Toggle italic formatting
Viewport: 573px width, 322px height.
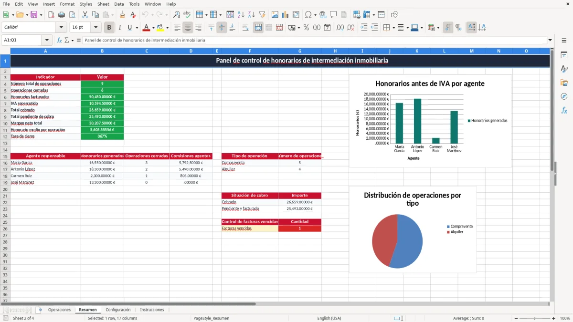[x=120, y=28]
